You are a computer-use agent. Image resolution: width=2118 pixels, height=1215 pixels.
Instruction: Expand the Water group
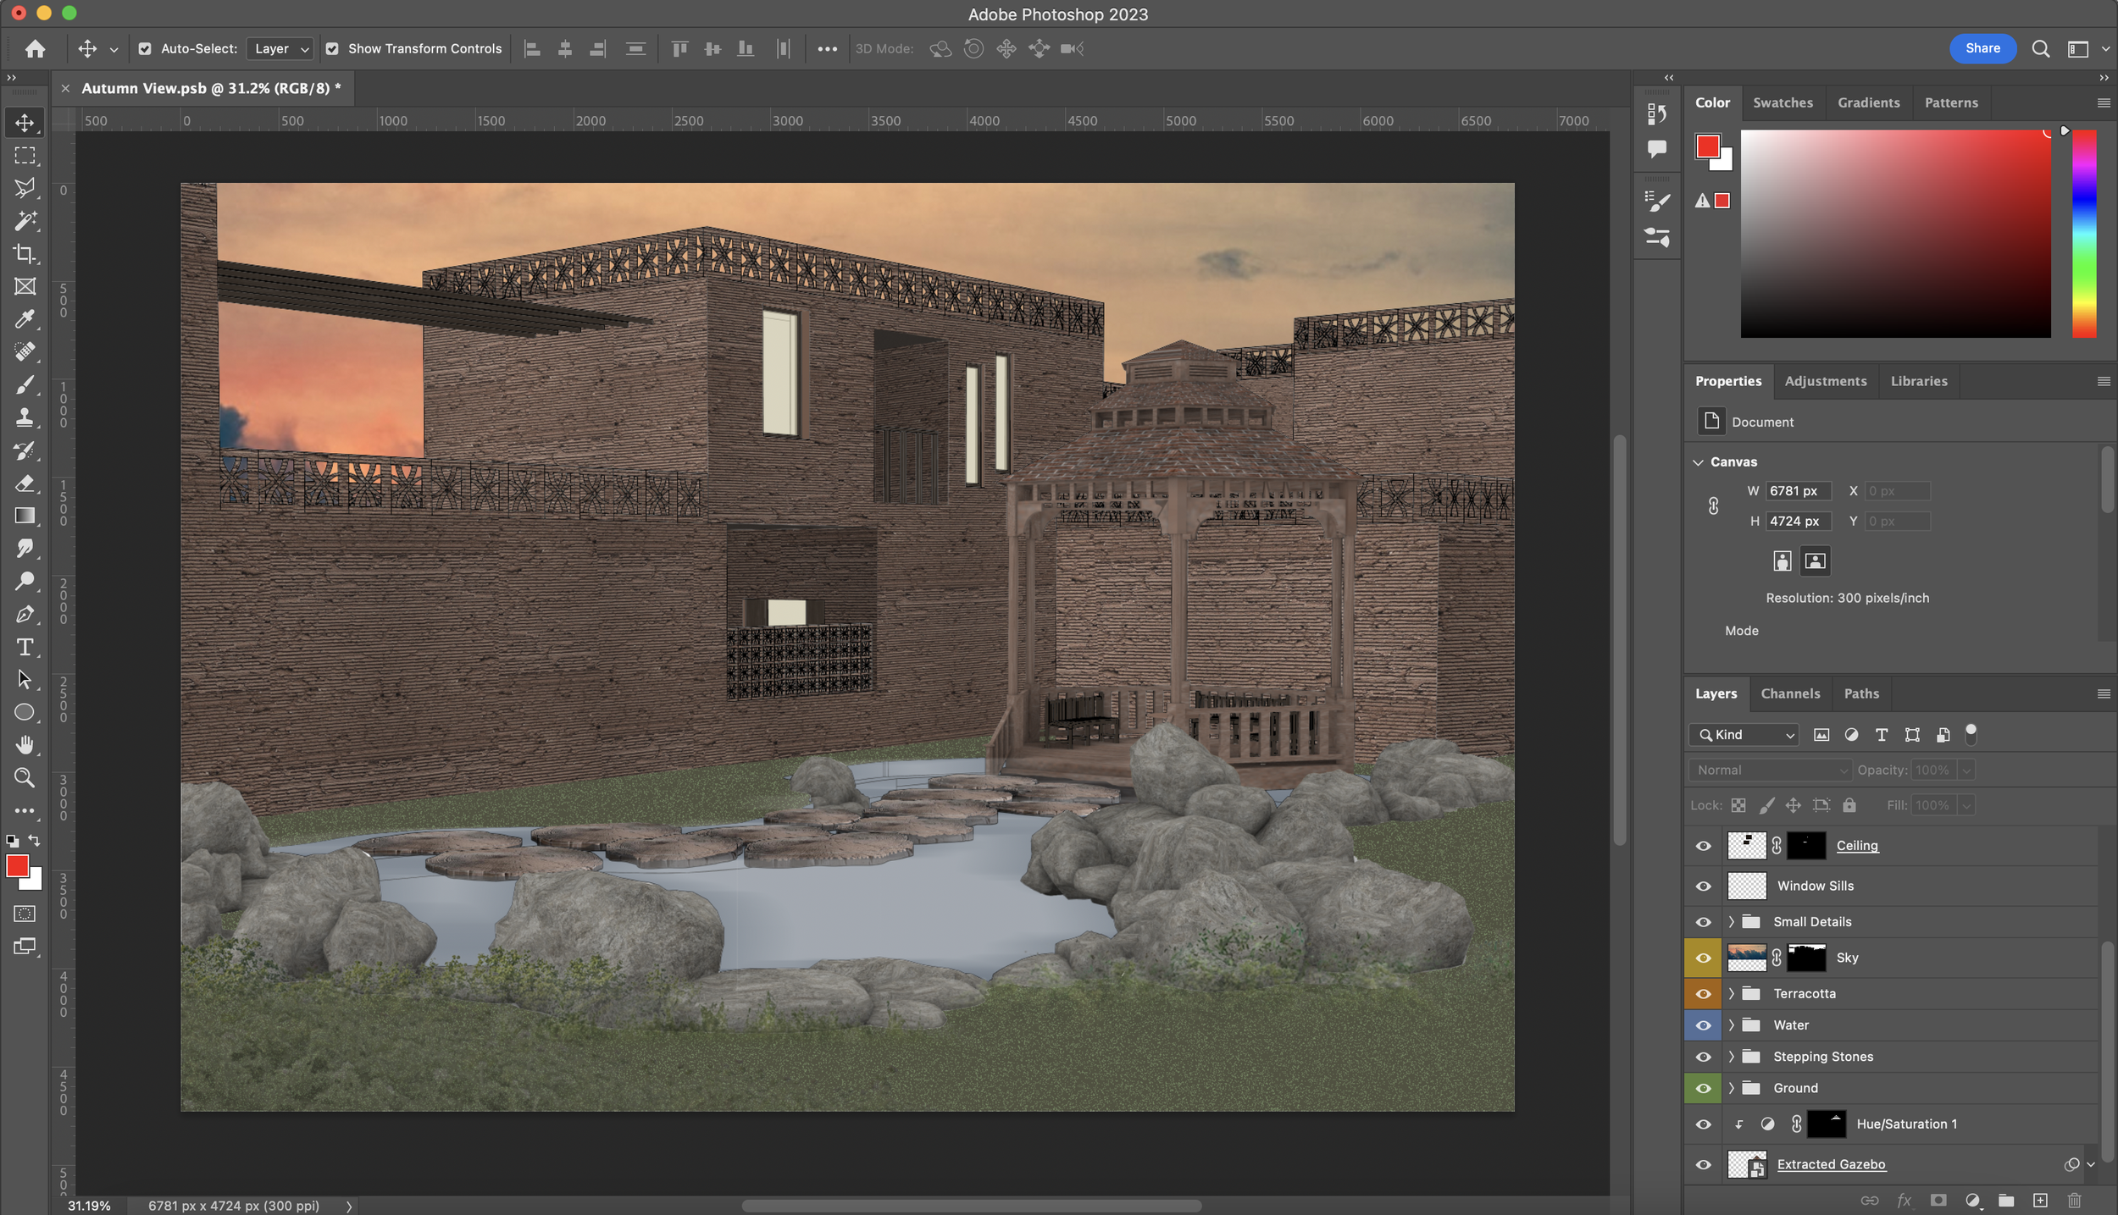click(x=1731, y=1024)
